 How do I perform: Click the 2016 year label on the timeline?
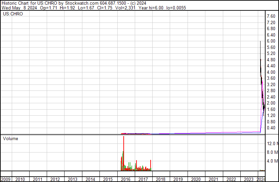tap(126, 179)
